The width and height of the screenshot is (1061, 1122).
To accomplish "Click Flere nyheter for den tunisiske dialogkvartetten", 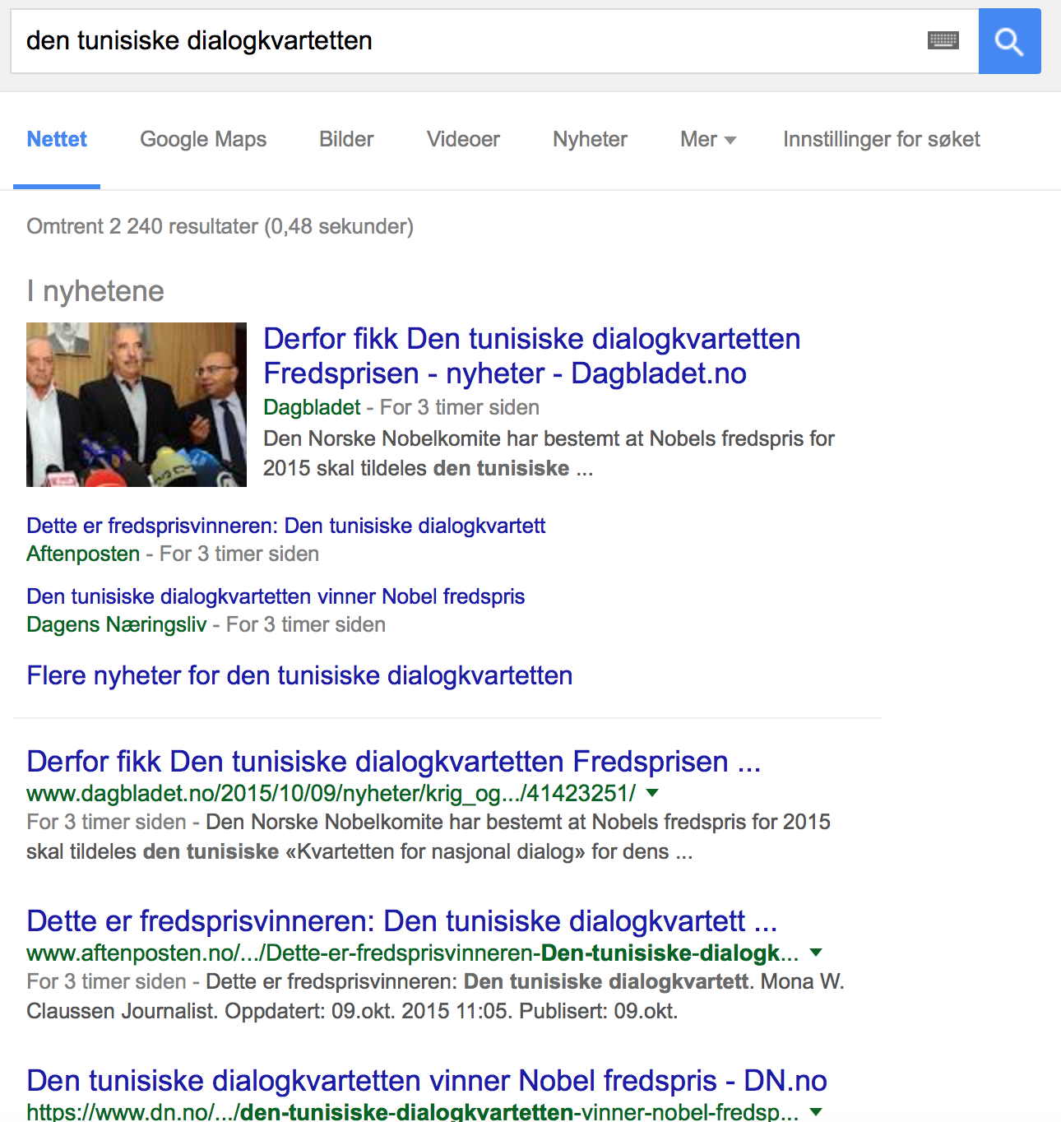I will click(x=299, y=675).
